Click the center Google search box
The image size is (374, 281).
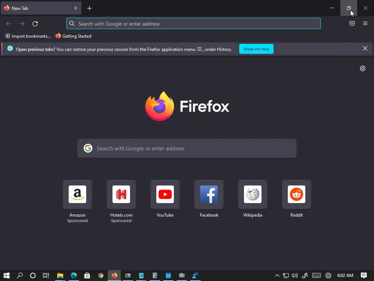click(x=187, y=148)
